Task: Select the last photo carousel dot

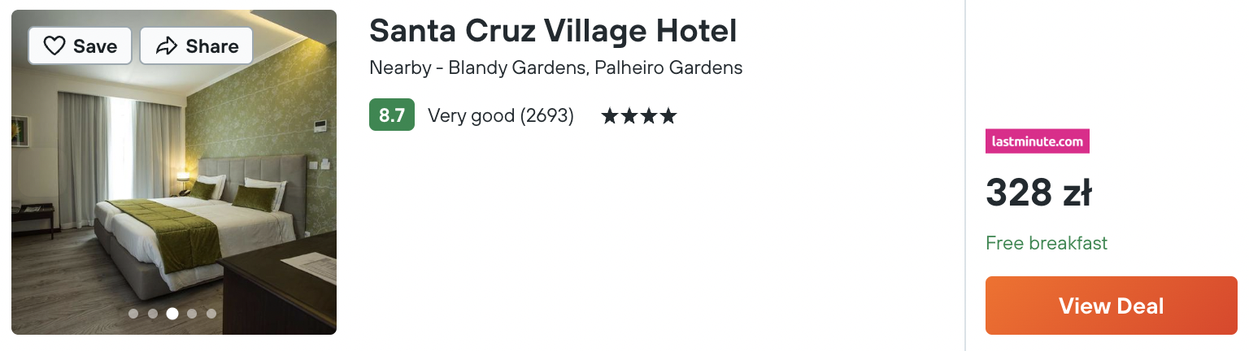Action: pyautogui.click(x=211, y=314)
